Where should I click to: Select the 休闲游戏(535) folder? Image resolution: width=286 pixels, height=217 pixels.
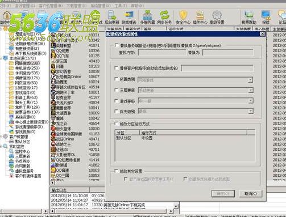pyautogui.click(x=27, y=73)
